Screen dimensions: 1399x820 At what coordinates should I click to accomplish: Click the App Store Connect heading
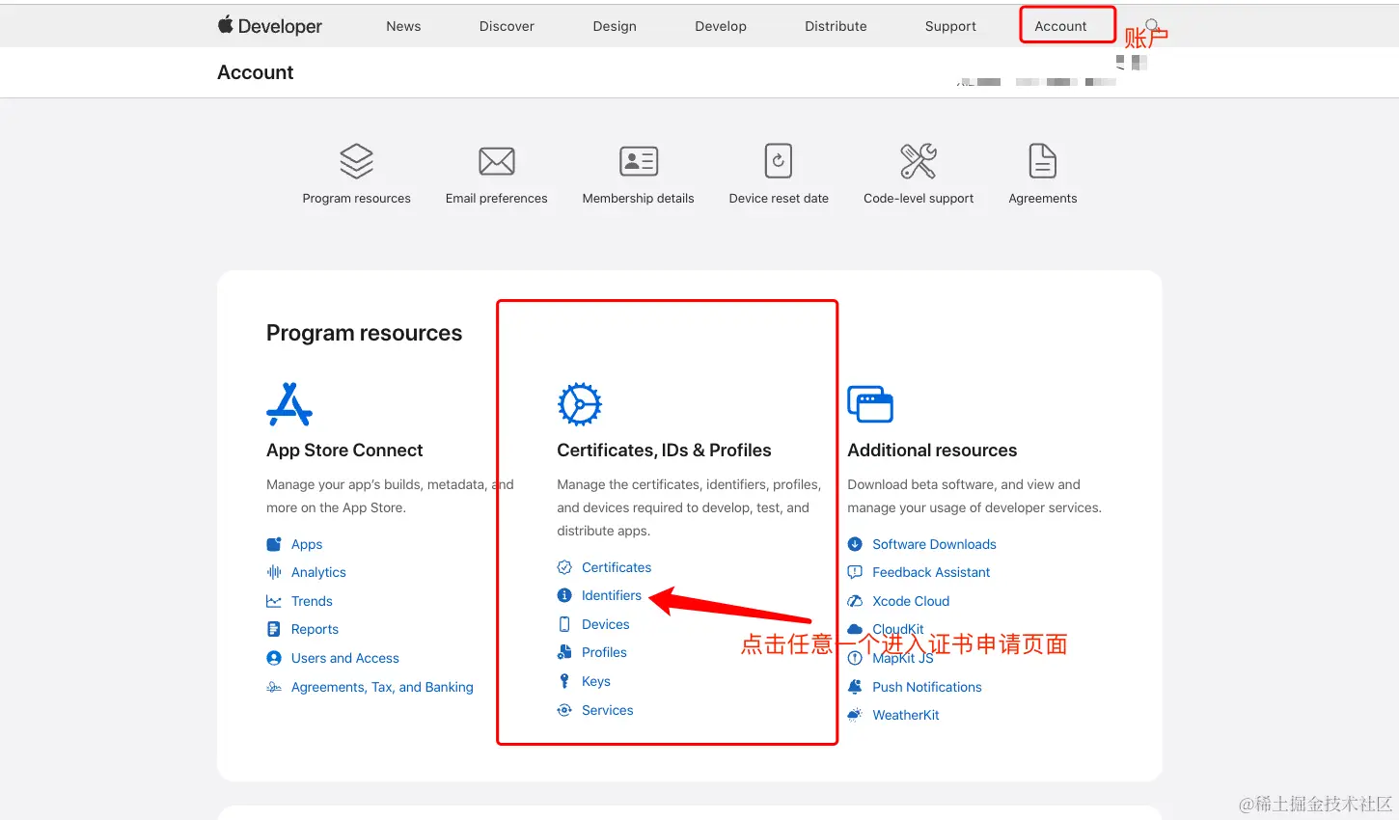tap(344, 451)
